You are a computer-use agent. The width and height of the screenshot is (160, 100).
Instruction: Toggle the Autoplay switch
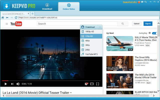(x=154, y=33)
